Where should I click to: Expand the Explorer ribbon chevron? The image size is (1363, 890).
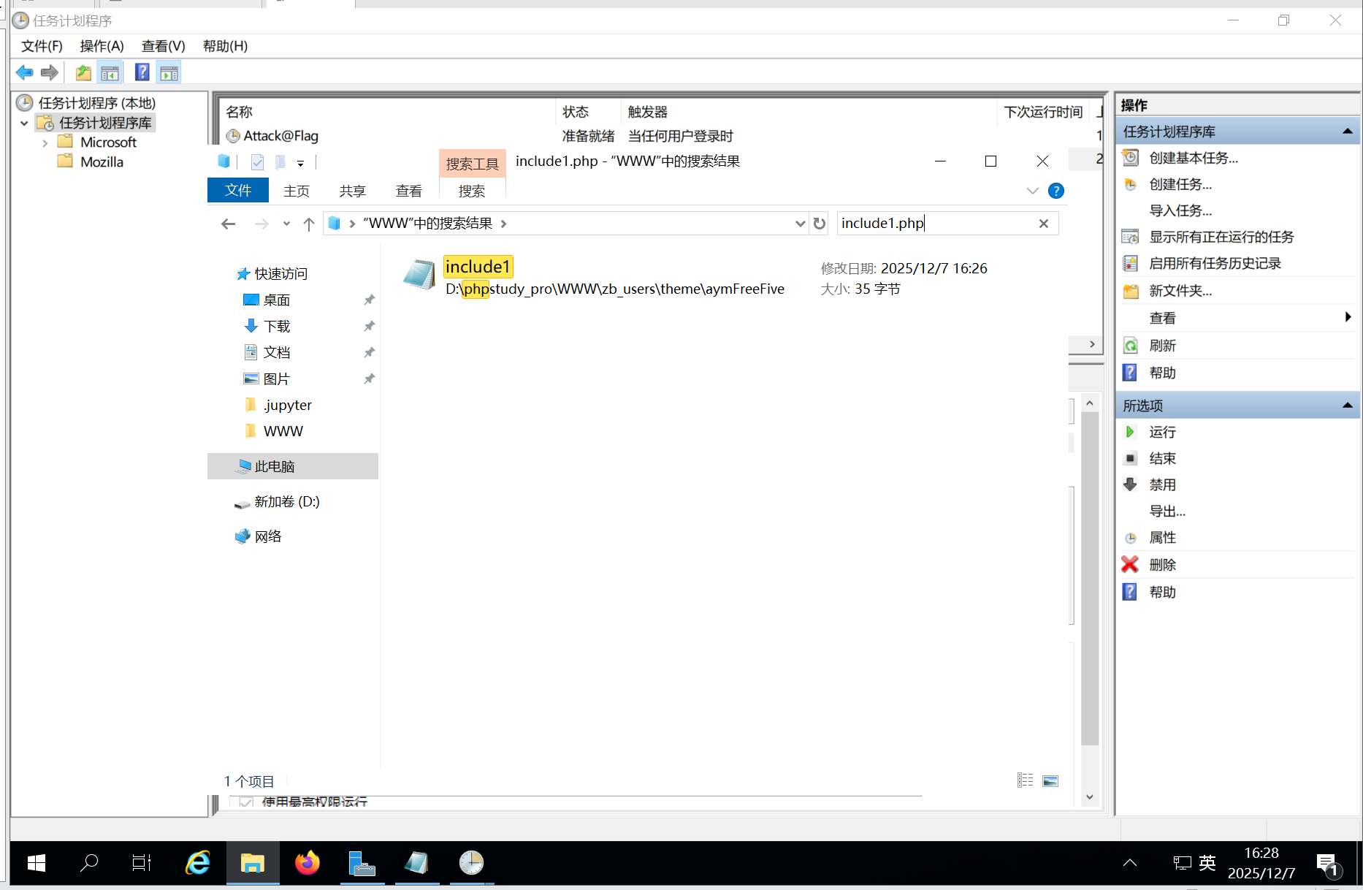[x=1032, y=191]
